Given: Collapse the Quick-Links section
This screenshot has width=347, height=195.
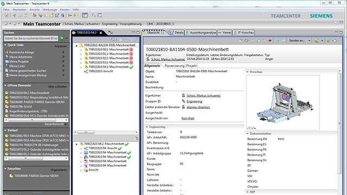Looking at the screenshot, I should pyautogui.click(x=5, y=45).
